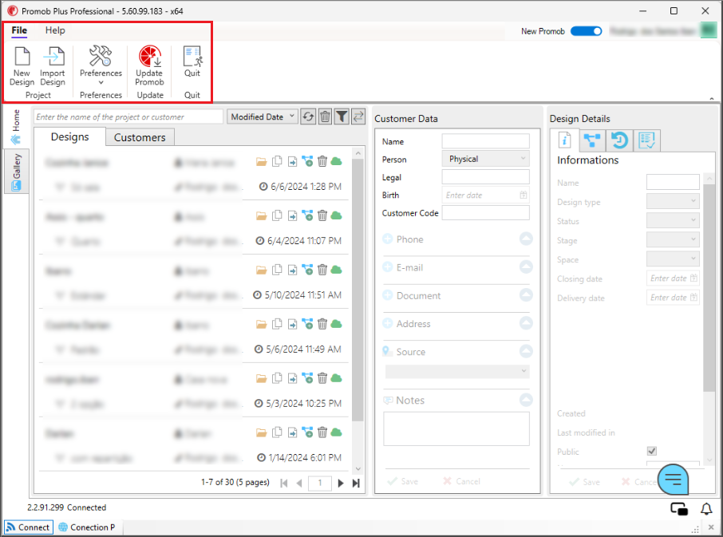Collapse the Phone section arrow
Screen dimensions: 723x537
526,239
